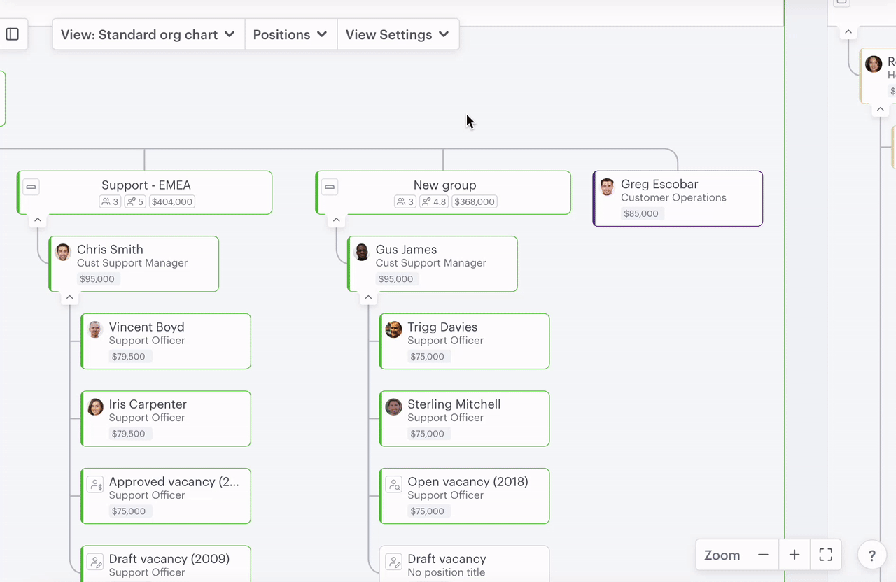Collapse Chris Smith's direct reports chevron

point(69,297)
